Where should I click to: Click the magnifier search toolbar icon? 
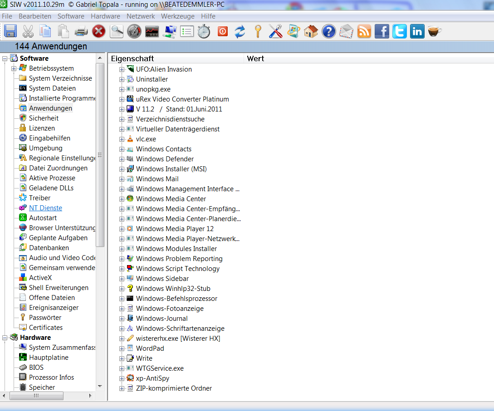116,31
